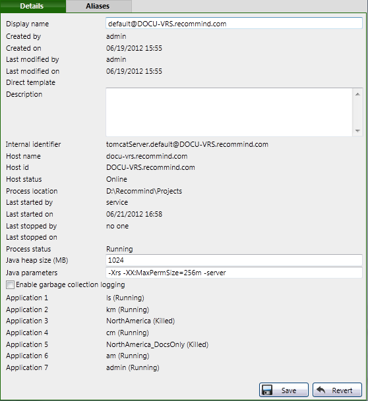This screenshot has height=401, width=368.
Task: Click the Save button
Action: click(x=284, y=390)
